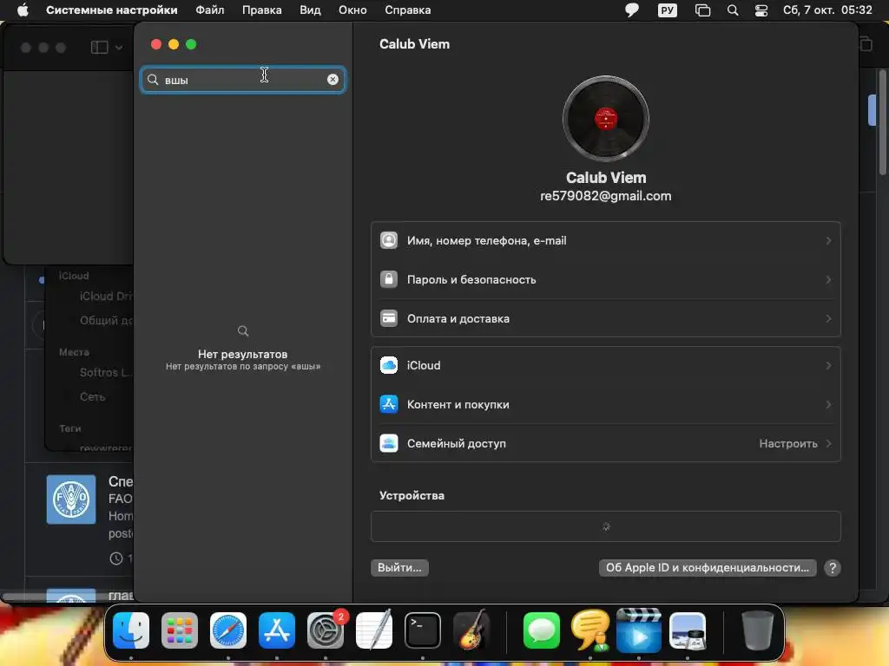Click the vinyl record profile picture
889x666 pixels.
[x=605, y=119]
